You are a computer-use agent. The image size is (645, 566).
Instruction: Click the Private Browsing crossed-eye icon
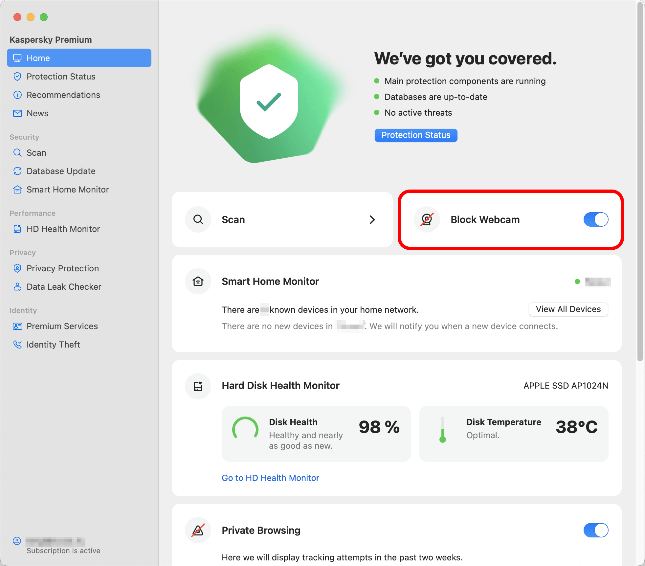[x=198, y=530]
